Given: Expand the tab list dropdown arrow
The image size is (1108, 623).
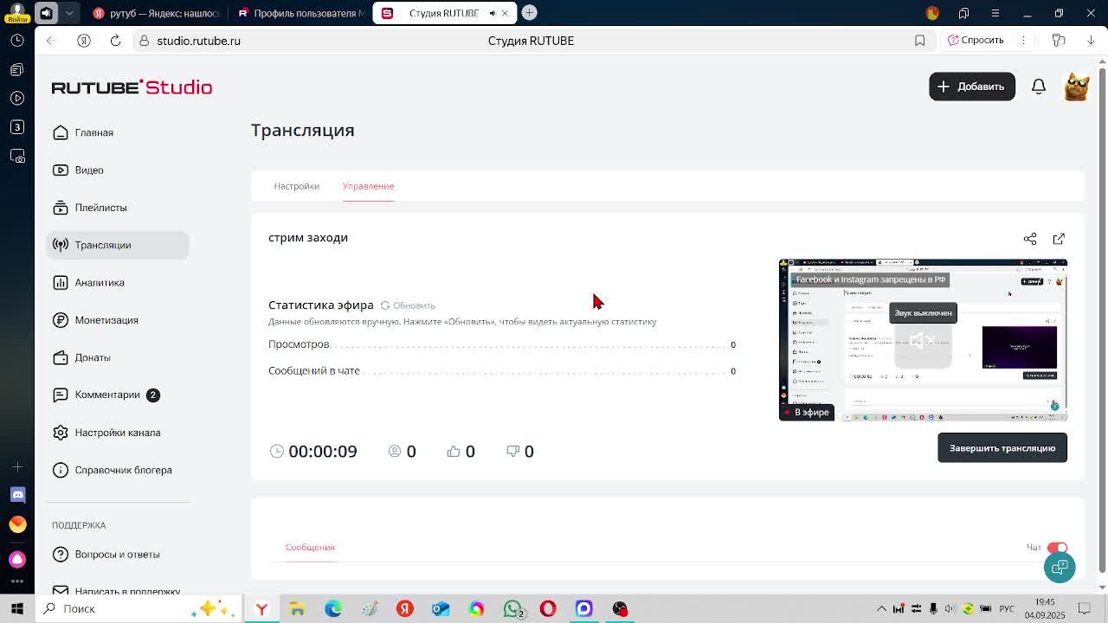Looking at the screenshot, I should click(x=69, y=13).
